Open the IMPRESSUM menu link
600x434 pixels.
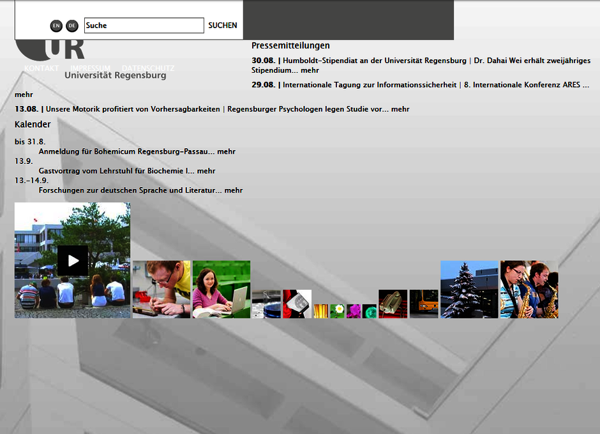90,68
